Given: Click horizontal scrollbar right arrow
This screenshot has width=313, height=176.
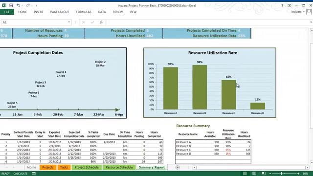Looking at the screenshot, I should click(308, 168).
